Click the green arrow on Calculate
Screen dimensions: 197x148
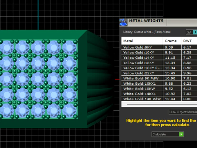181,134
